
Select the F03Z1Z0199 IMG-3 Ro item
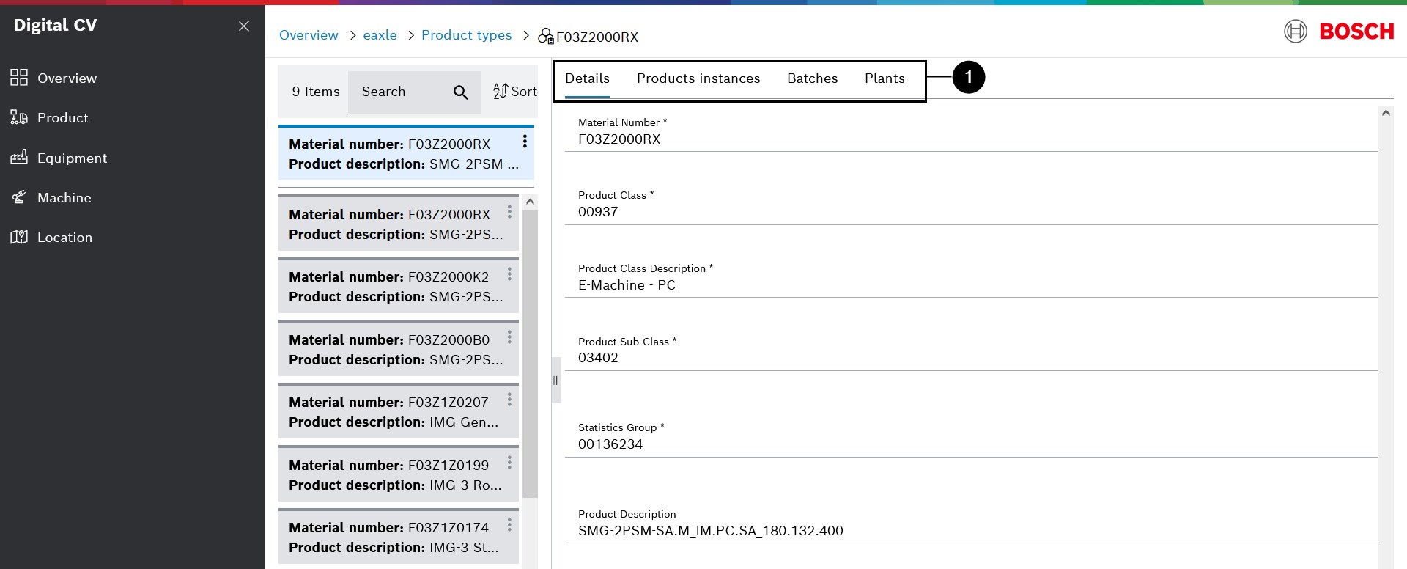point(399,475)
